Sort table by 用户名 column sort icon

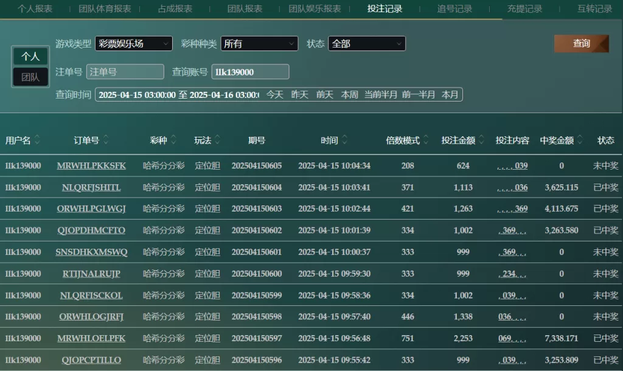pyautogui.click(x=37, y=140)
